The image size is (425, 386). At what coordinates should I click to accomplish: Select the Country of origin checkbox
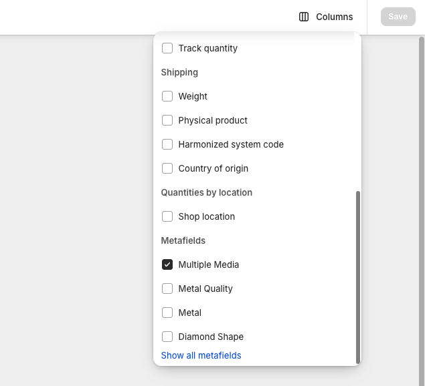pyautogui.click(x=167, y=168)
